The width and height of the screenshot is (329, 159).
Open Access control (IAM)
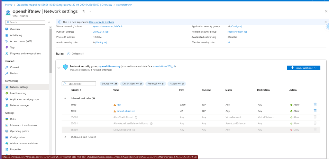(x=21, y=41)
